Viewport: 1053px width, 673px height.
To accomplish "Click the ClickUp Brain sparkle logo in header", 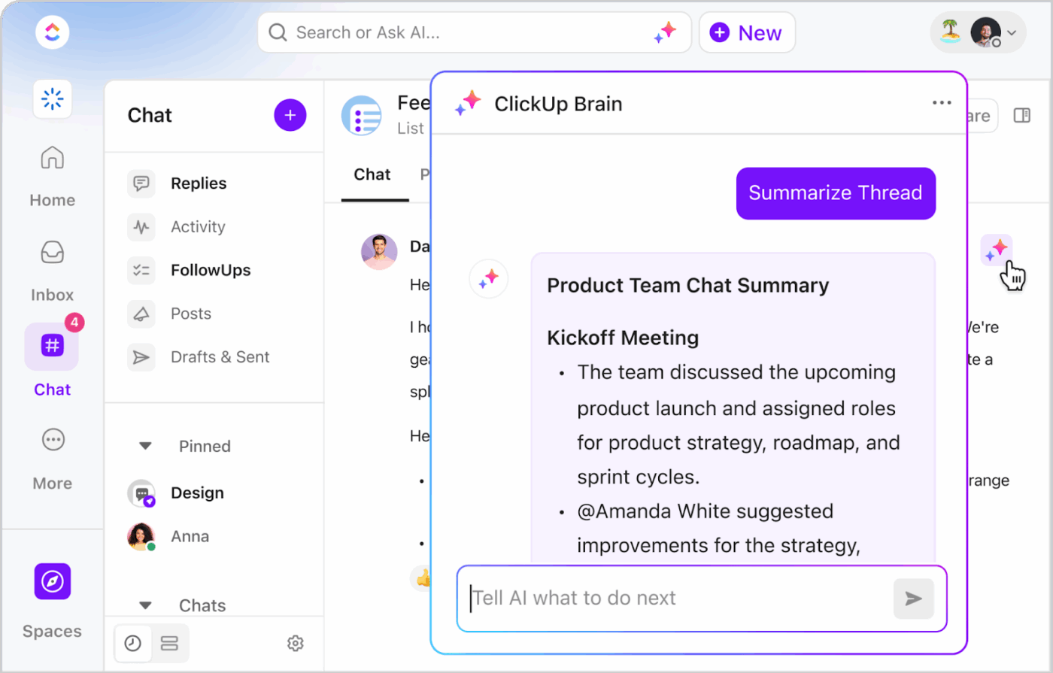I will pyautogui.click(x=468, y=103).
